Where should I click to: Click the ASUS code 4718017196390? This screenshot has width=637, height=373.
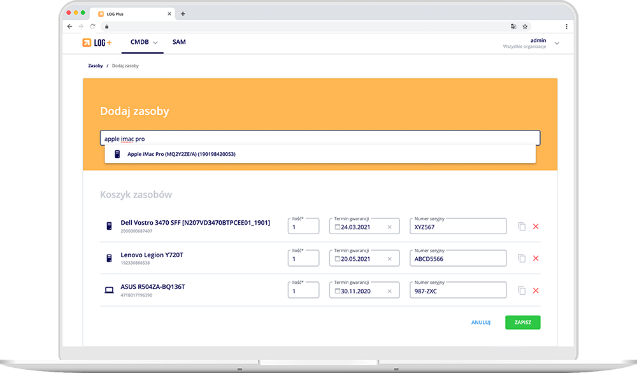tap(136, 295)
